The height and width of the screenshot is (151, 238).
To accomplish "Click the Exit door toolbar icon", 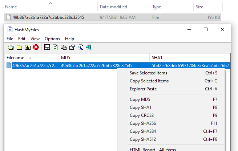I will (89, 47).
